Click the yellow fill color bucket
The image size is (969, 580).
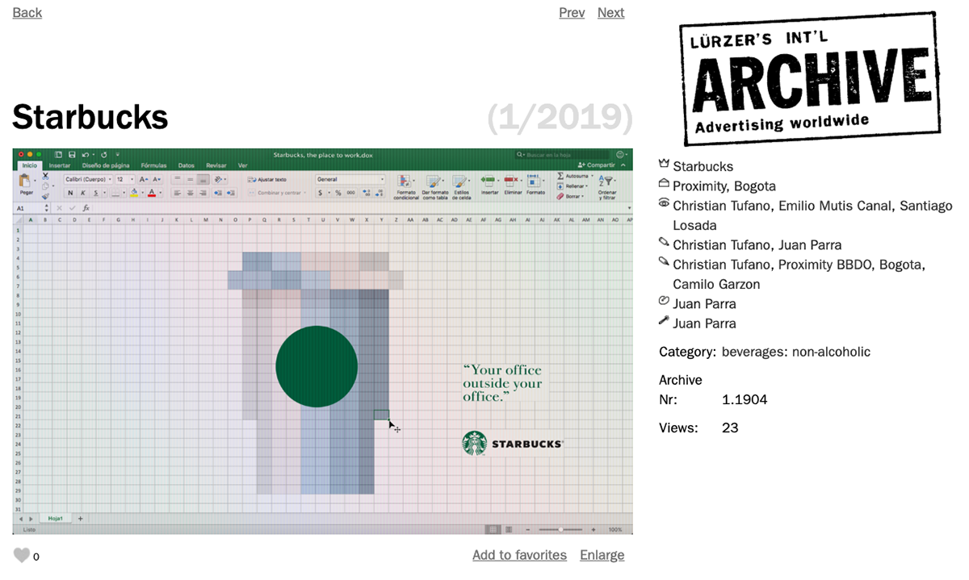pyautogui.click(x=134, y=193)
